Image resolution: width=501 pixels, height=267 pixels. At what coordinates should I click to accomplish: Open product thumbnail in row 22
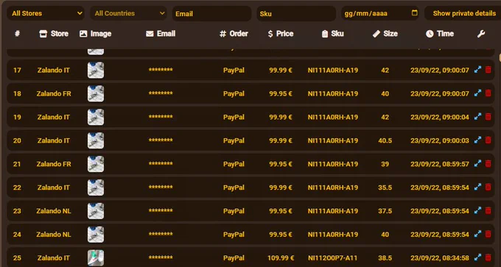[96, 187]
